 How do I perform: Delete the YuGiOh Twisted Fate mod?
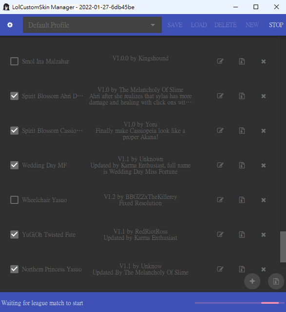[x=264, y=235]
